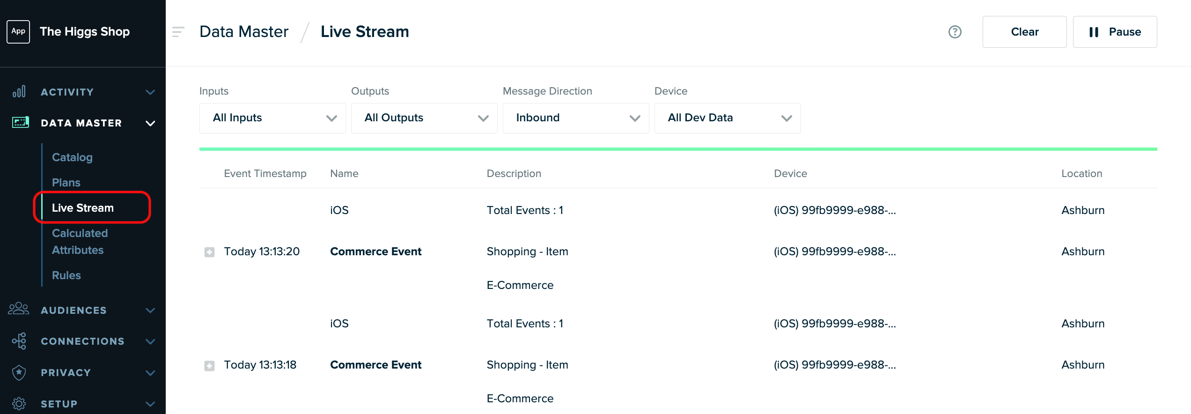Click the Privacy shield icon

19,373
